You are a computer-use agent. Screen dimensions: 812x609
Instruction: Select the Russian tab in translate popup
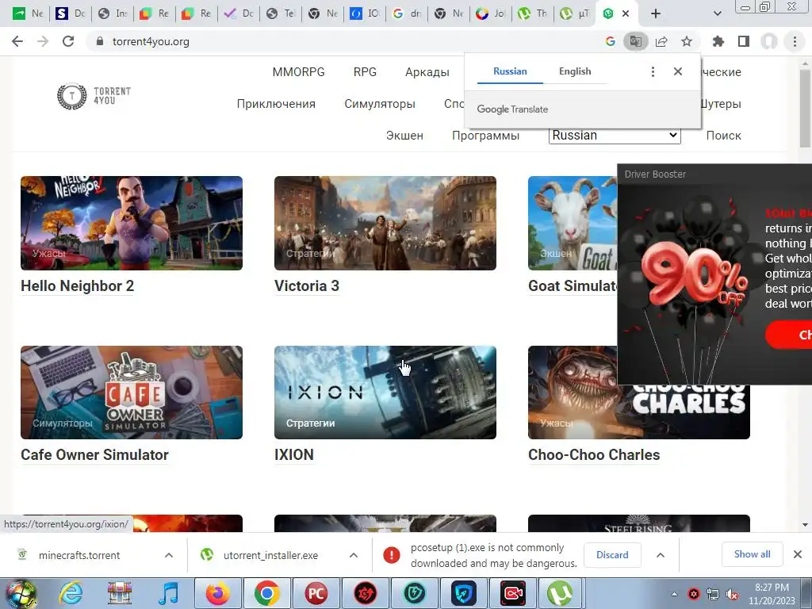click(x=510, y=71)
